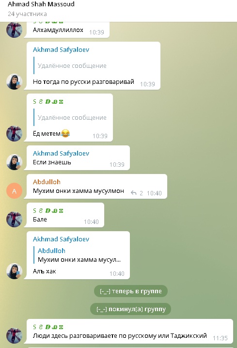The height and width of the screenshot is (348, 237).
Task: Open the 2 replies counter on Abdulloh's message
Action: tap(141, 193)
